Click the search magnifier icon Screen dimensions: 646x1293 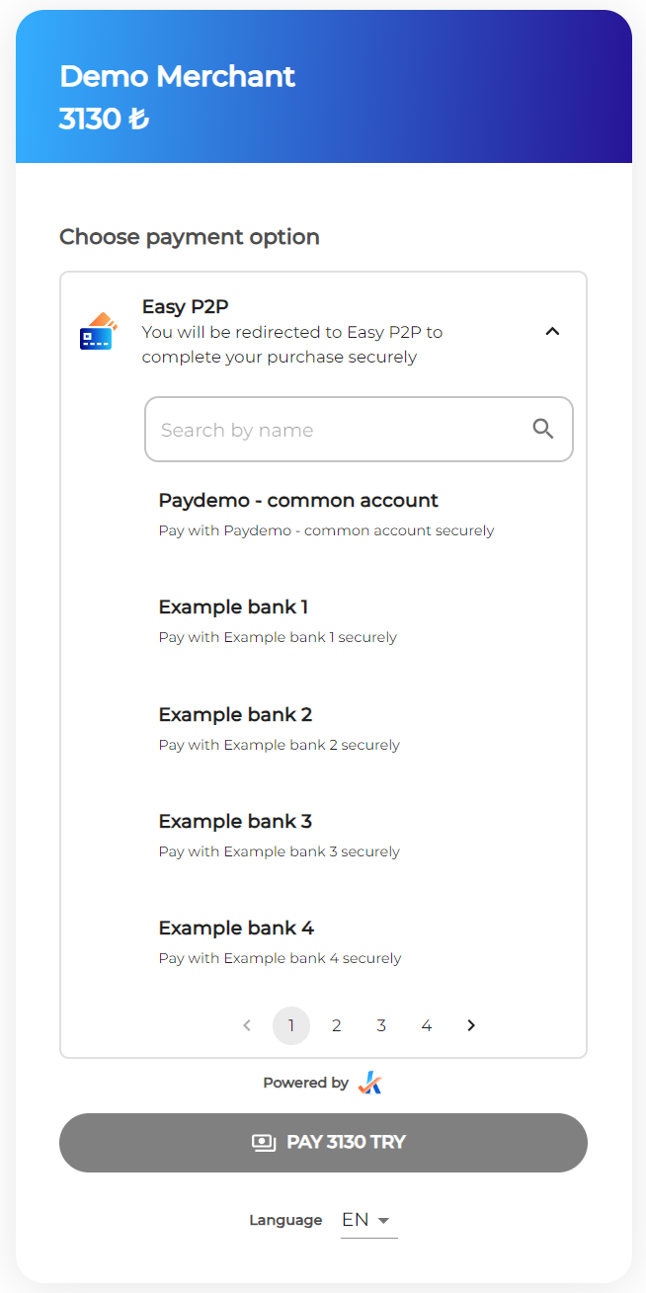543,429
